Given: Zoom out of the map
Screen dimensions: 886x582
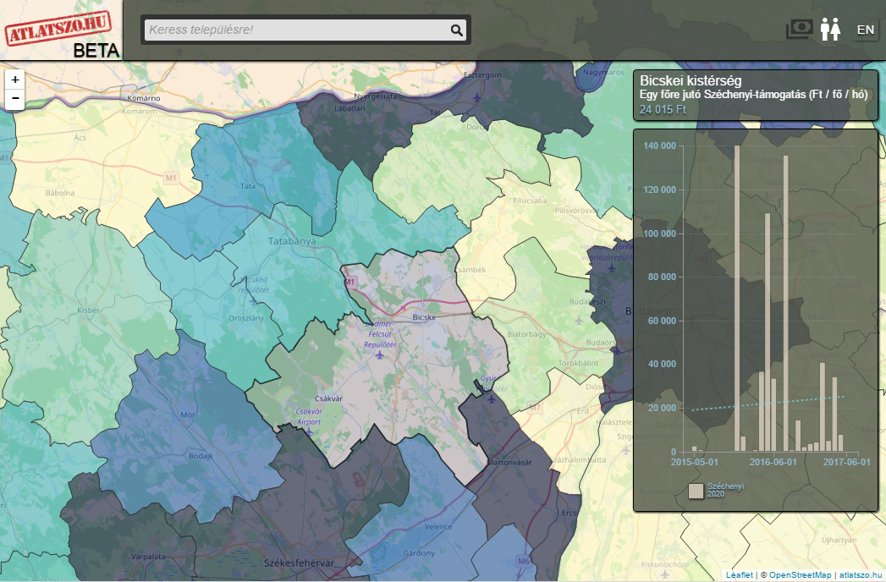Looking at the screenshot, I should click(15, 99).
